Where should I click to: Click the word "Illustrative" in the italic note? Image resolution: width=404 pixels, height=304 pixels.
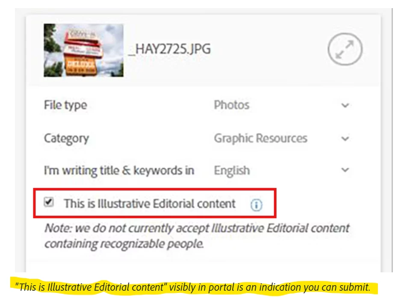pos(237,228)
